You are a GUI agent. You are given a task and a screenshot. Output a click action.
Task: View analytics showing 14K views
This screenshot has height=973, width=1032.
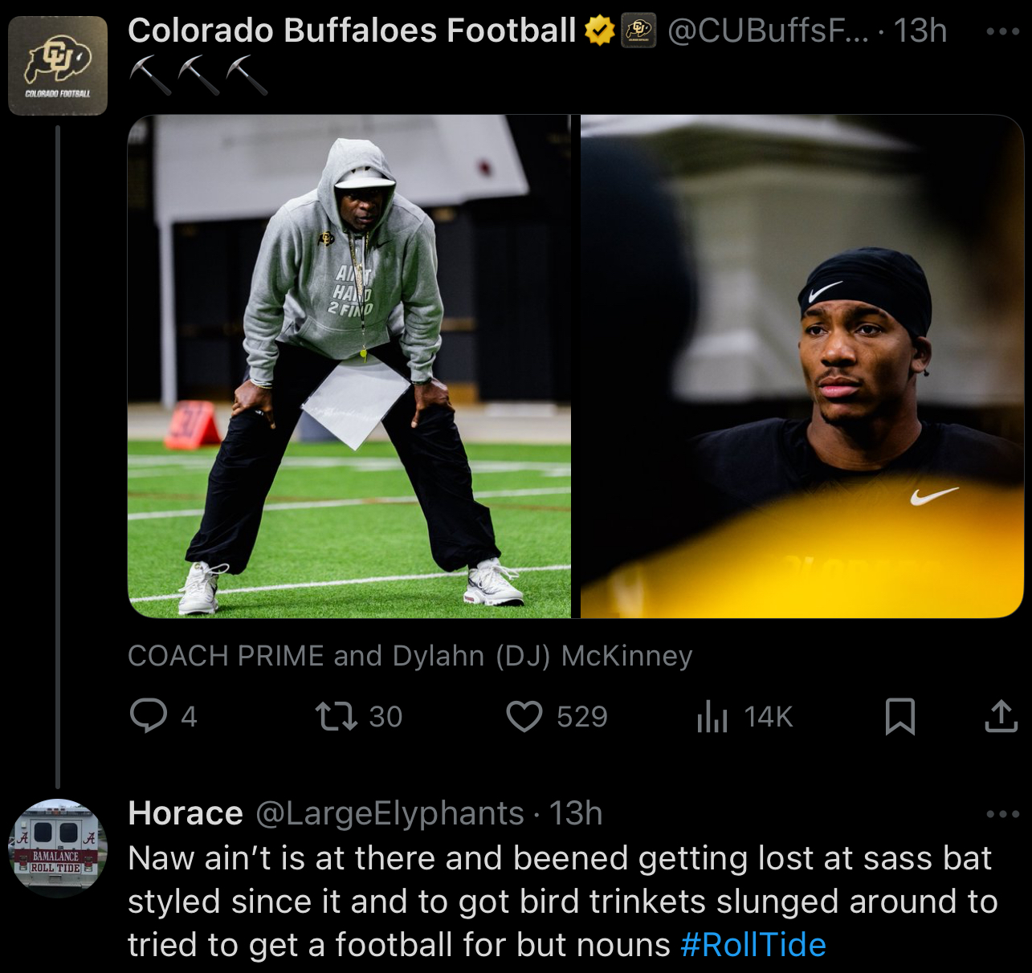(x=712, y=716)
